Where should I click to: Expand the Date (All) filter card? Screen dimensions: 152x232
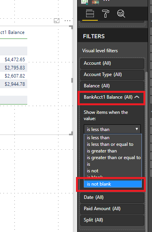(x=112, y=198)
